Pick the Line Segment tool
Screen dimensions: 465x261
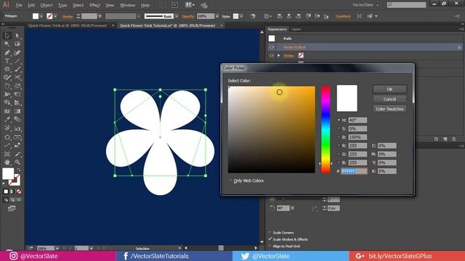17,61
